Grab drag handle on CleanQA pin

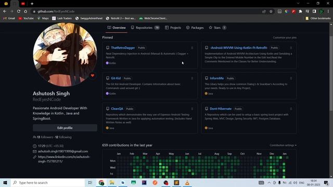192,109
